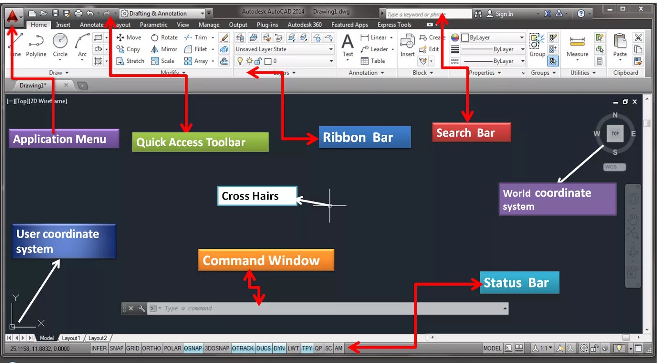Click the keyword search box
The image size is (657, 363).
click(x=429, y=14)
